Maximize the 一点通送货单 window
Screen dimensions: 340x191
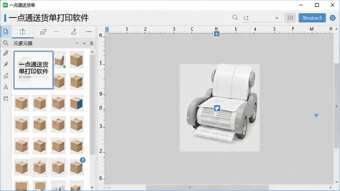point(317,5)
